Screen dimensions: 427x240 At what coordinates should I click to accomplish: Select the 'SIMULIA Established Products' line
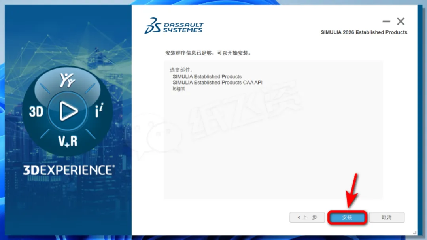[x=207, y=77]
